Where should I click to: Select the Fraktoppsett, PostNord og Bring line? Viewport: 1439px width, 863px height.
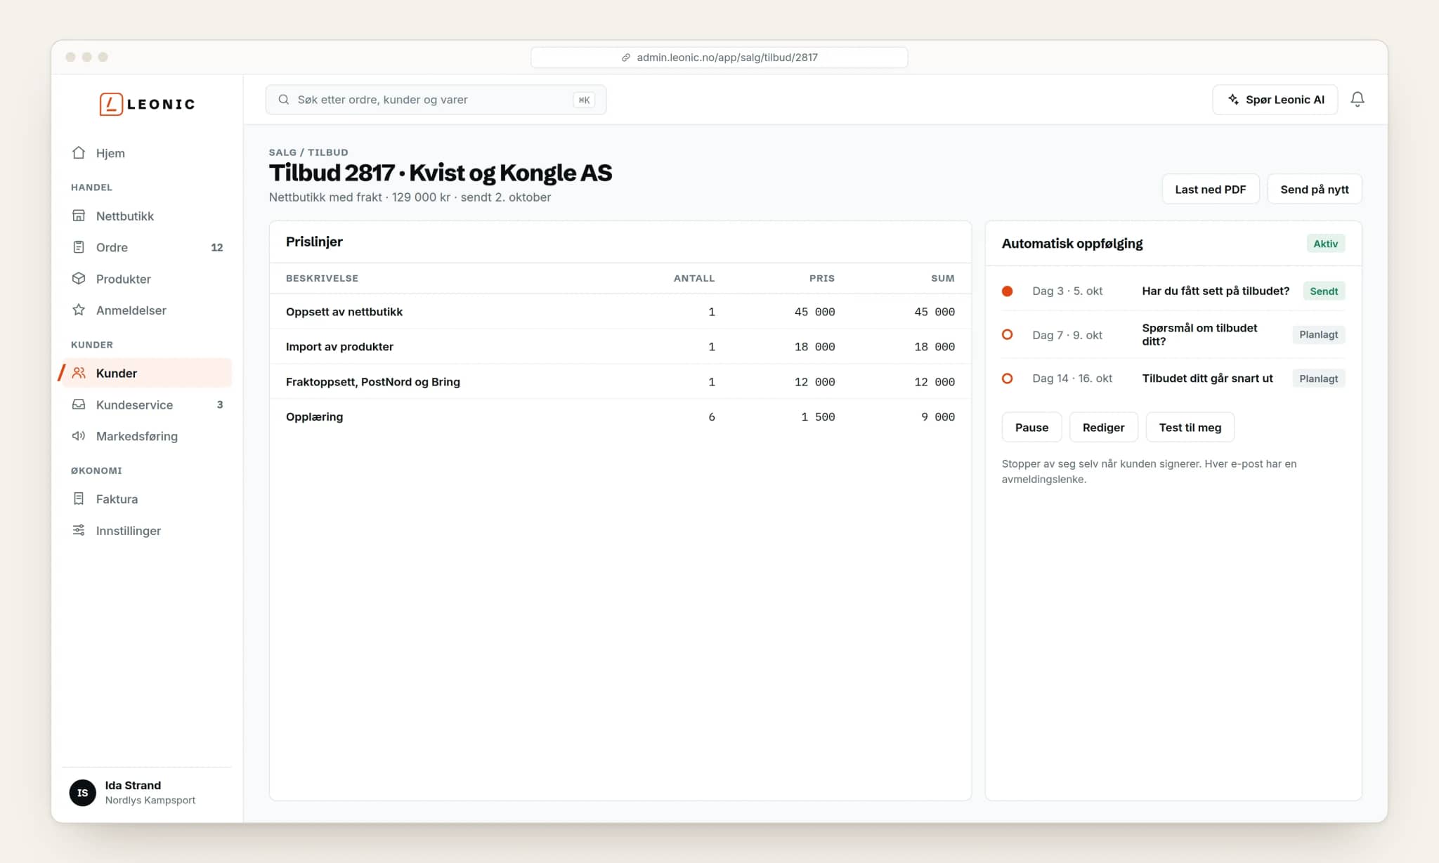coord(620,382)
